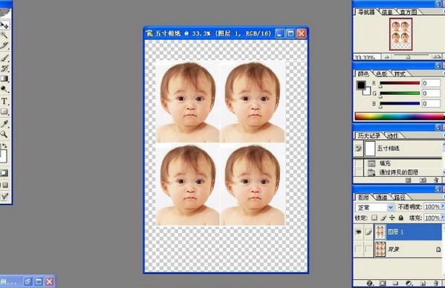The height and width of the screenshot is (288, 445).
Task: Open the 不透明度 opacity arrow
Action: (442, 207)
